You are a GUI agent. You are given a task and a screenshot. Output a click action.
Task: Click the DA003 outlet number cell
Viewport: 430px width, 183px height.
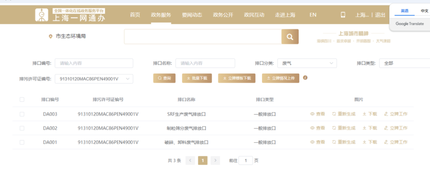tap(50, 114)
